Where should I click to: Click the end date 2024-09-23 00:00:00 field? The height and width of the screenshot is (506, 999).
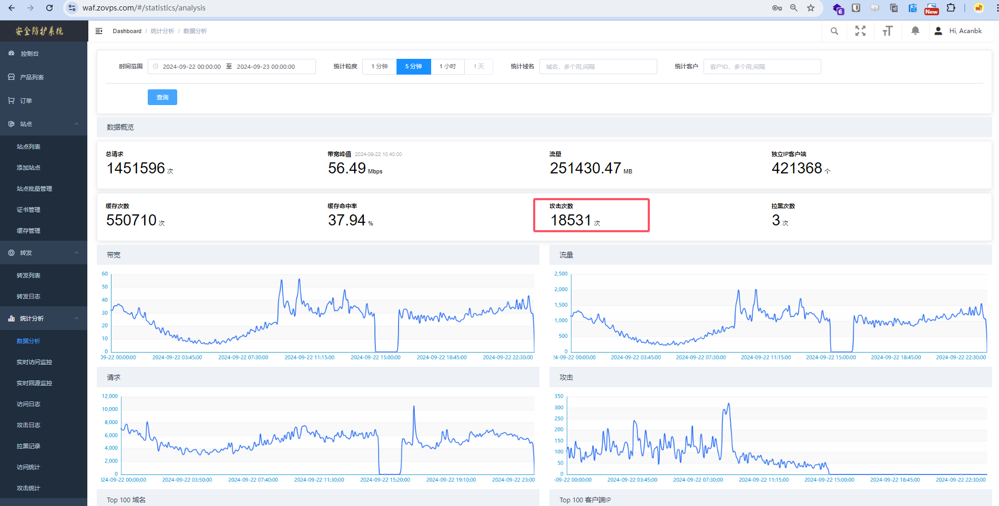(266, 67)
